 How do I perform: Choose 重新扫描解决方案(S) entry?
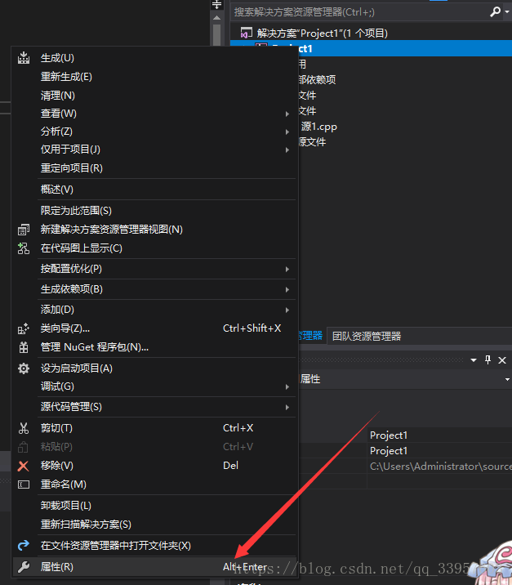coord(86,525)
